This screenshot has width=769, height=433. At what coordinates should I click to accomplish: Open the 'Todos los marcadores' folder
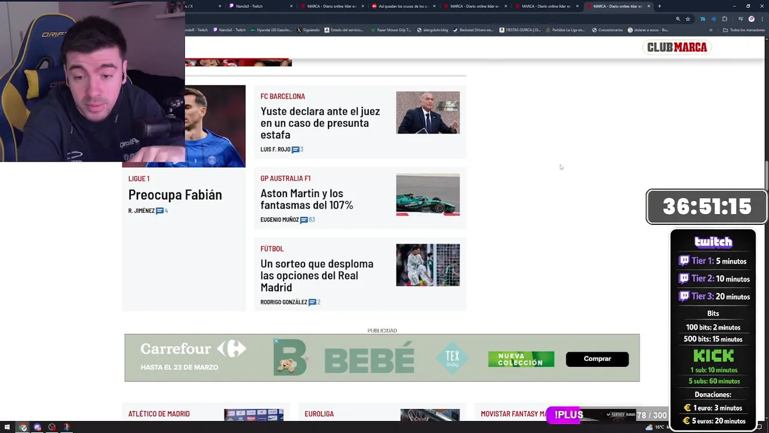(743, 29)
